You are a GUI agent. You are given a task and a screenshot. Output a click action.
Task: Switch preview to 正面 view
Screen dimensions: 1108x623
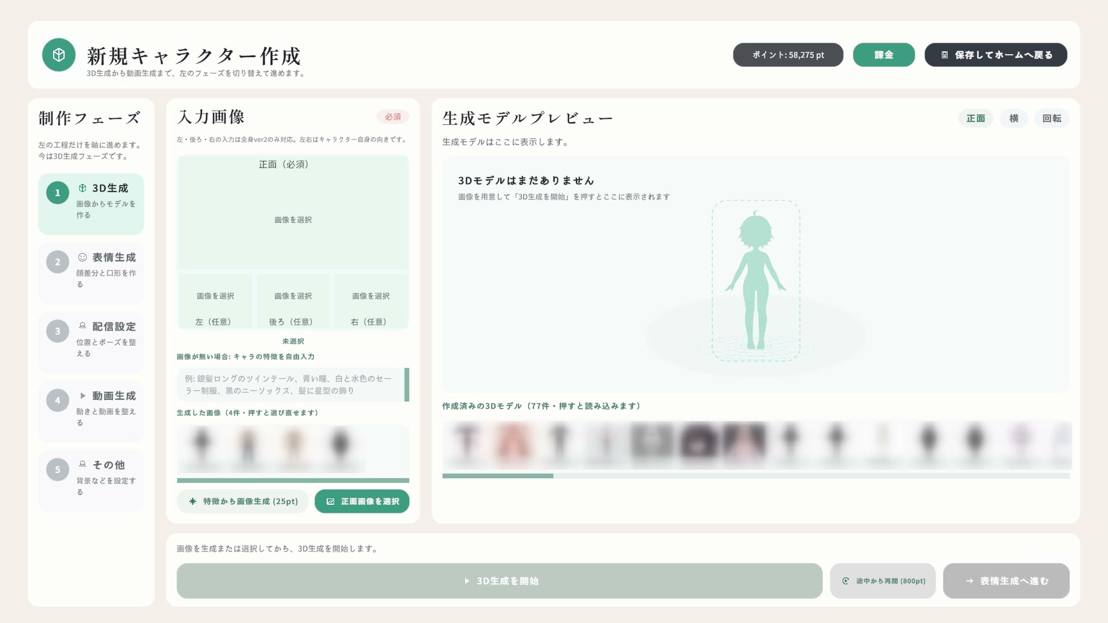tap(976, 118)
